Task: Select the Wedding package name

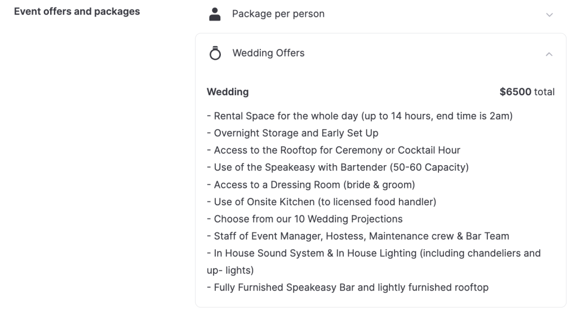Action: [228, 92]
